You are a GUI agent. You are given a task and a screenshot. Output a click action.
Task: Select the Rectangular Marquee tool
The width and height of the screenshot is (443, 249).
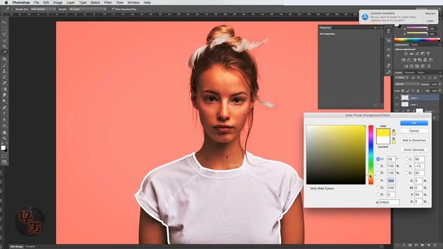(4, 28)
